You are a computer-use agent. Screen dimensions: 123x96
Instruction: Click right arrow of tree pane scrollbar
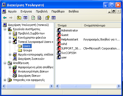[51, 86]
